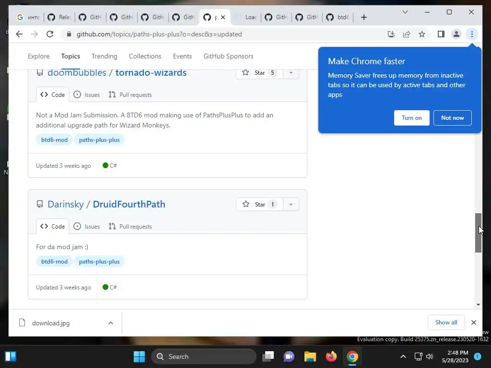Select Topics navigation item
The height and width of the screenshot is (368, 491).
[70, 57]
